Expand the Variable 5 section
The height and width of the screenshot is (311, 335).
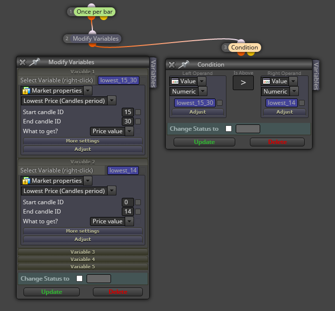click(x=83, y=266)
